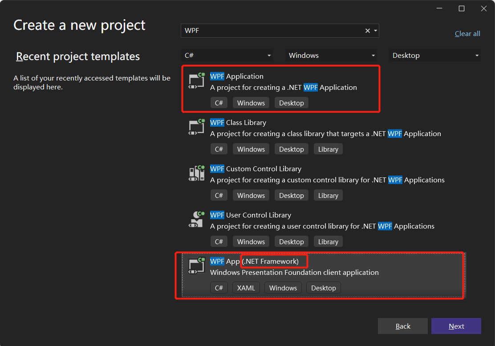Click the WPF Custom Control Library icon
495x346 pixels.
click(196, 173)
